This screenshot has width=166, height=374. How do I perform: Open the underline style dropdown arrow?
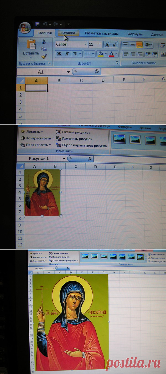(81, 54)
